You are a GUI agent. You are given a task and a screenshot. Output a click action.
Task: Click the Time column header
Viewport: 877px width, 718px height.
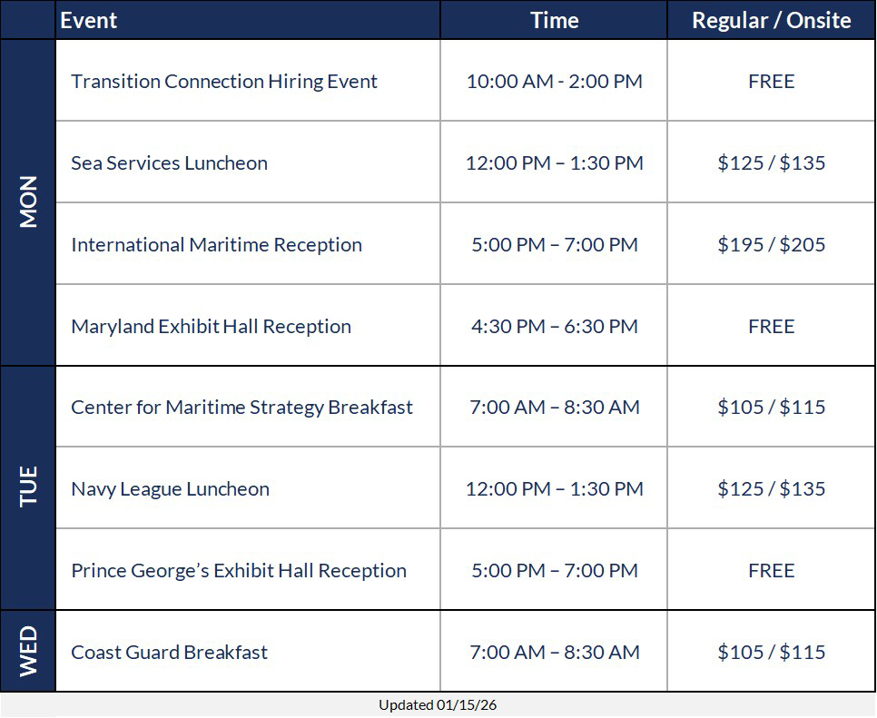pos(554,20)
